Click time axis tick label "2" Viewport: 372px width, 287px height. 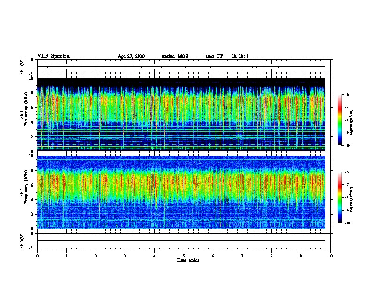pyautogui.click(x=96, y=256)
